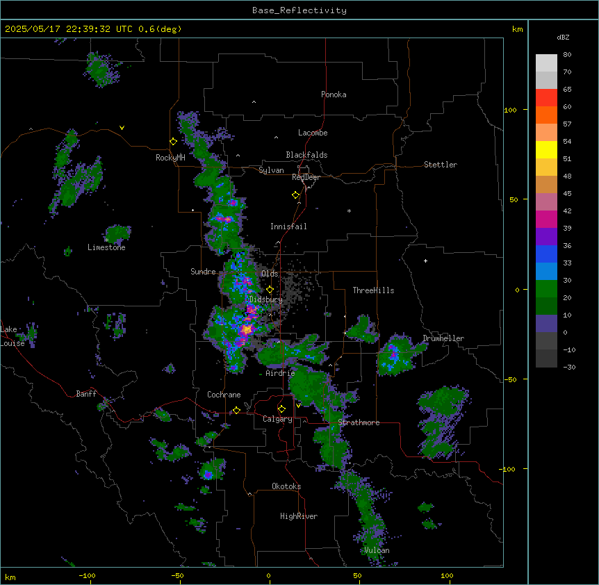
Task: Click the HighRiver city label
Action: pos(299,516)
